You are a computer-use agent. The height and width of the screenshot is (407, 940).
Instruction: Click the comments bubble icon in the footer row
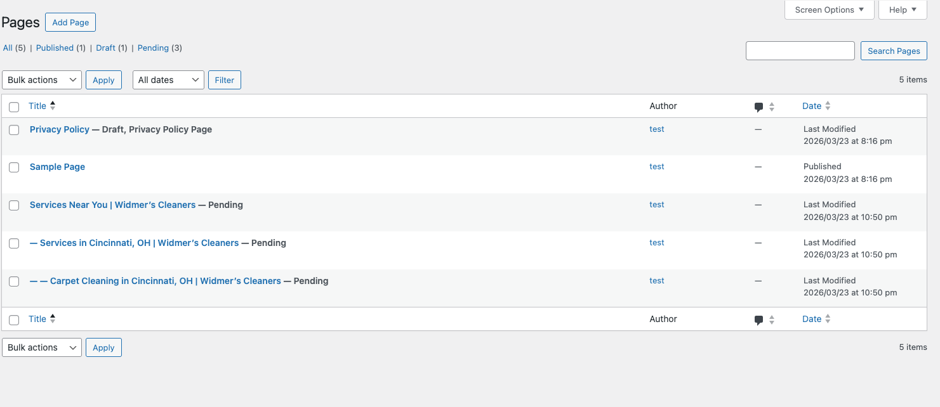pos(759,320)
